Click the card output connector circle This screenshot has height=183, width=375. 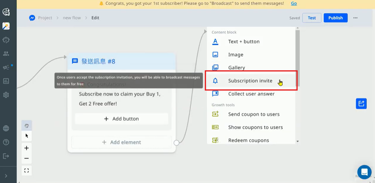[x=176, y=143]
